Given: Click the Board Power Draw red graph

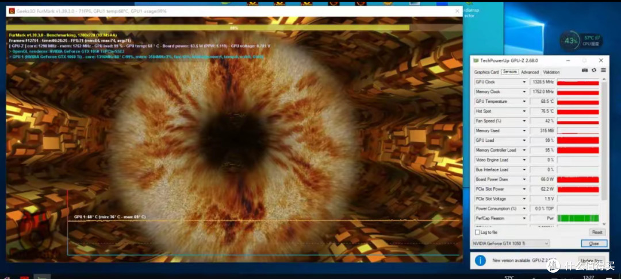Looking at the screenshot, I should (578, 180).
